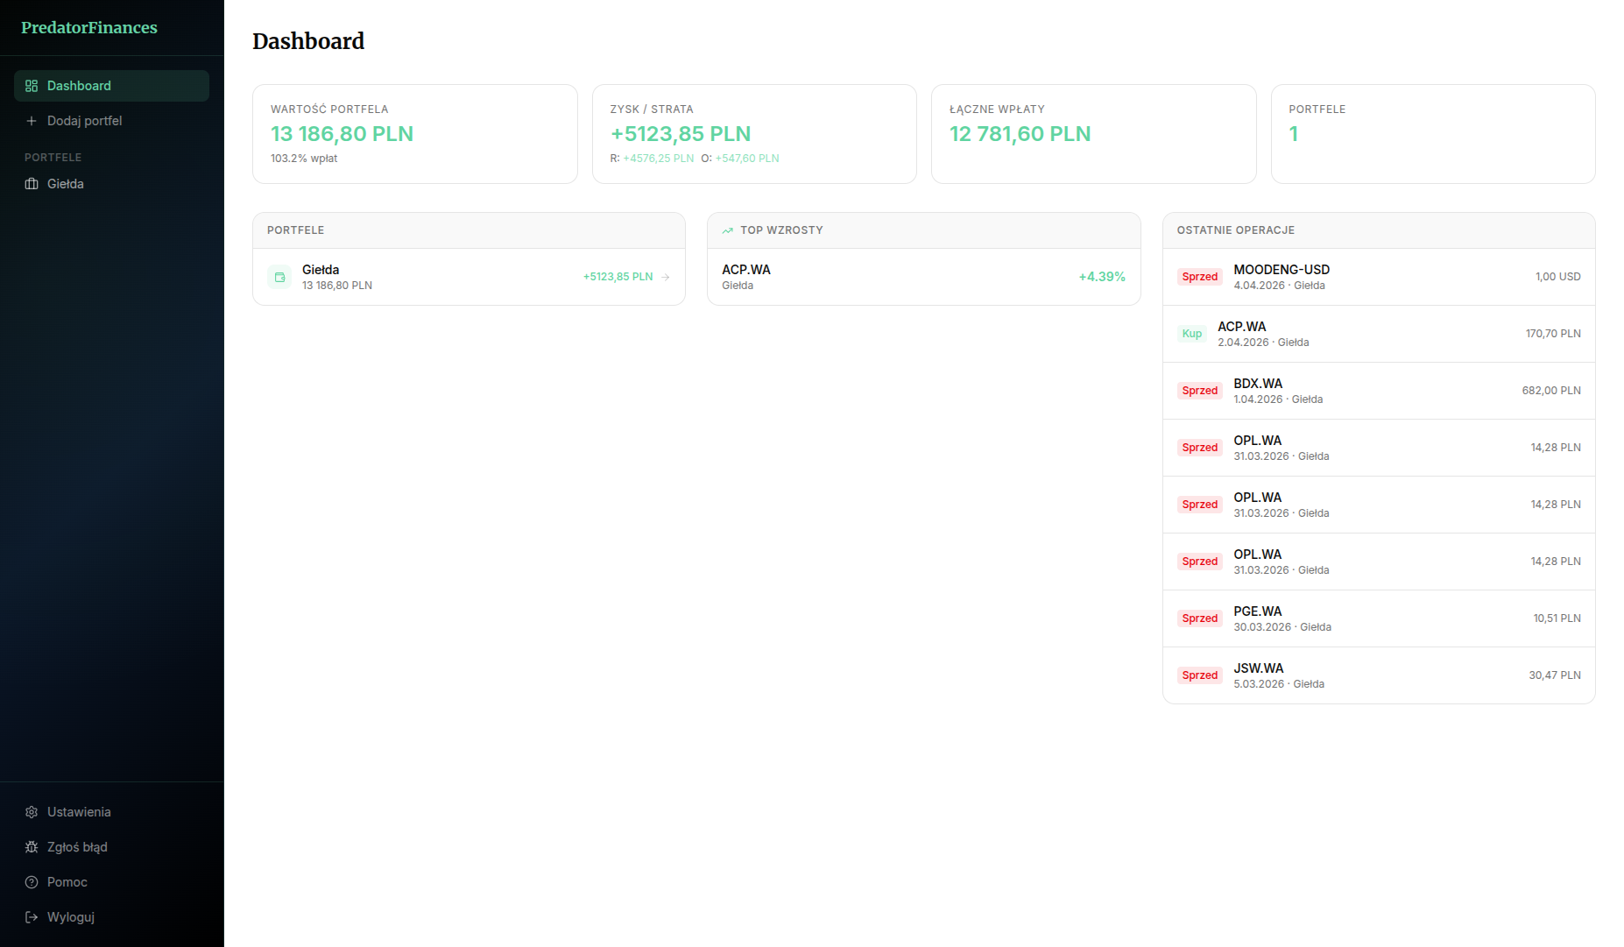
Task: Click the green wallet icon in Portfele card
Action: 279,277
